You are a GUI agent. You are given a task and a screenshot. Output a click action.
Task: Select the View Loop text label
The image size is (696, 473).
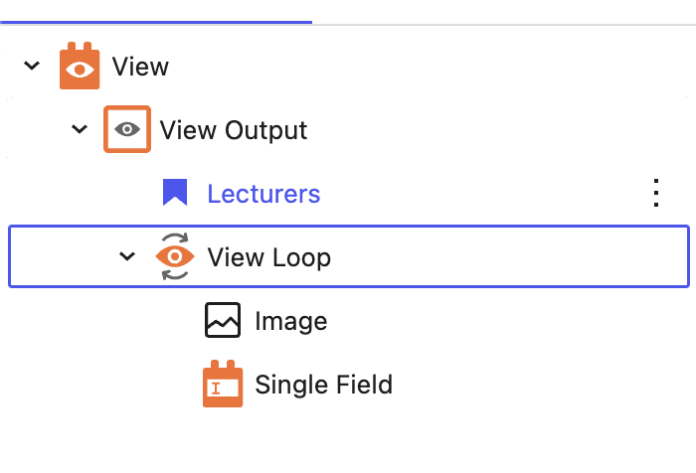(269, 257)
